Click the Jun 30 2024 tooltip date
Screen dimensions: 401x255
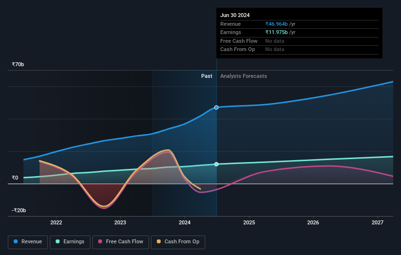[x=235, y=15]
